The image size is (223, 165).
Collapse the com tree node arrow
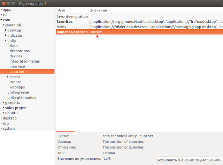1,20
